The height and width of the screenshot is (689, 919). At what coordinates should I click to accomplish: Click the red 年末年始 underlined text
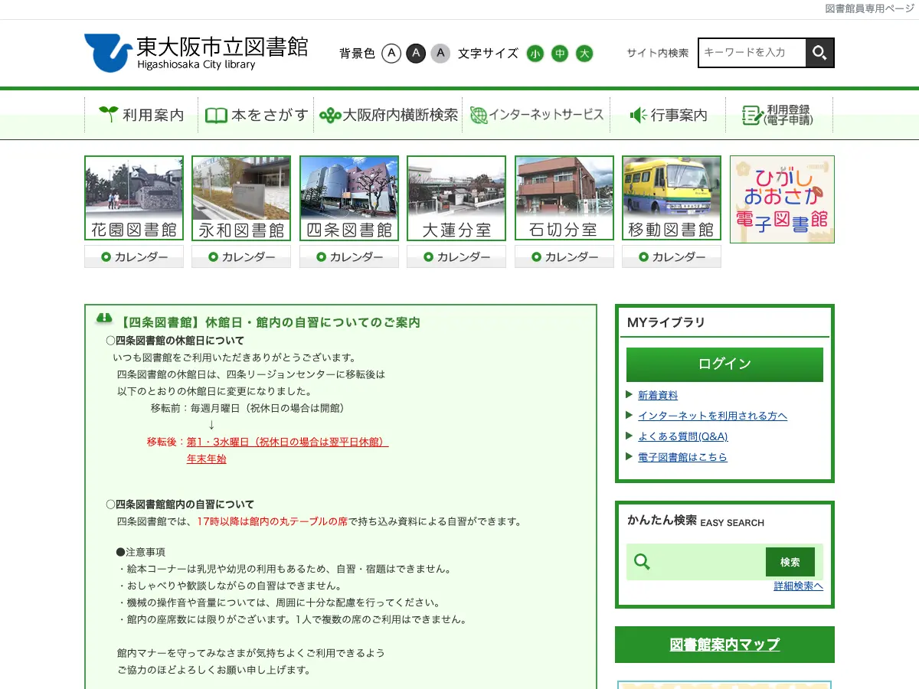tap(207, 459)
